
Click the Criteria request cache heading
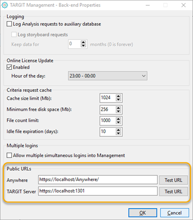pyautogui.click(x=29, y=90)
